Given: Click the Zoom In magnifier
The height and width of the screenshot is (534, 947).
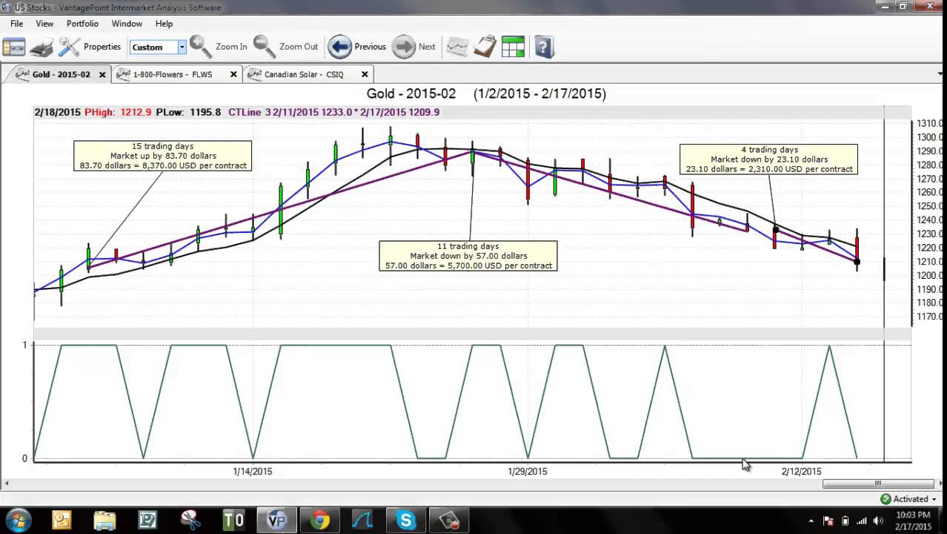Looking at the screenshot, I should (200, 46).
